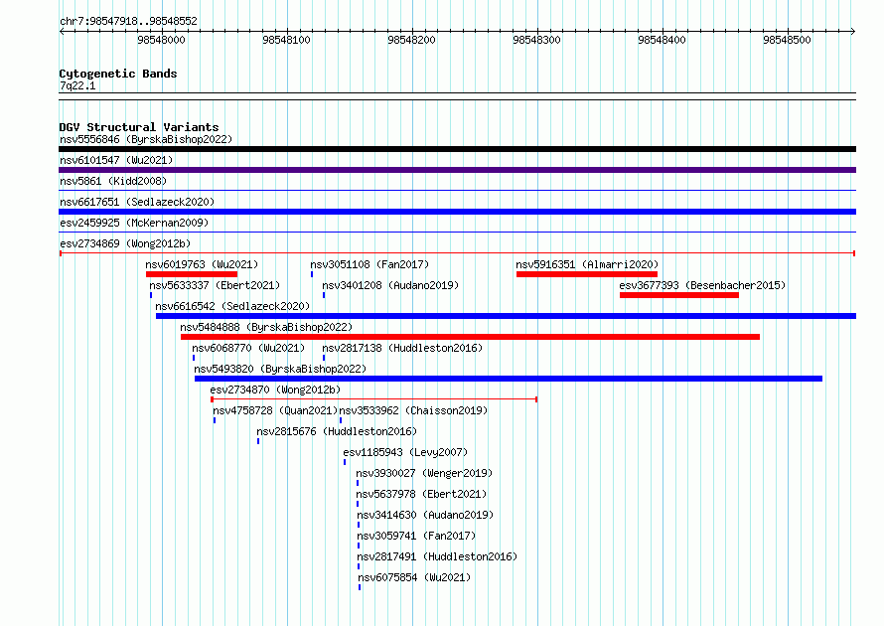Click the nsv3401208 (Audano2019) label
The image size is (884, 626).
(x=390, y=285)
